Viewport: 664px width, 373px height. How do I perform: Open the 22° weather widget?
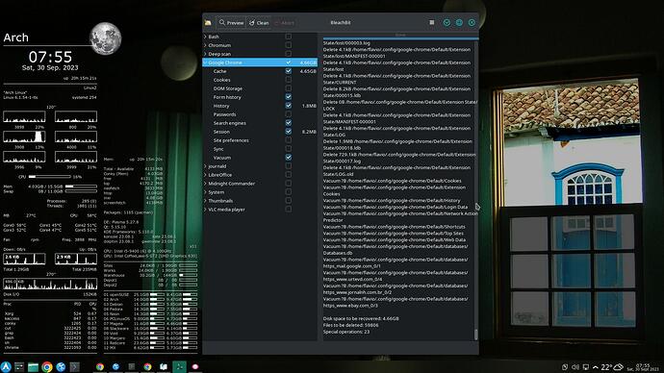pyautogui.click(x=612, y=367)
